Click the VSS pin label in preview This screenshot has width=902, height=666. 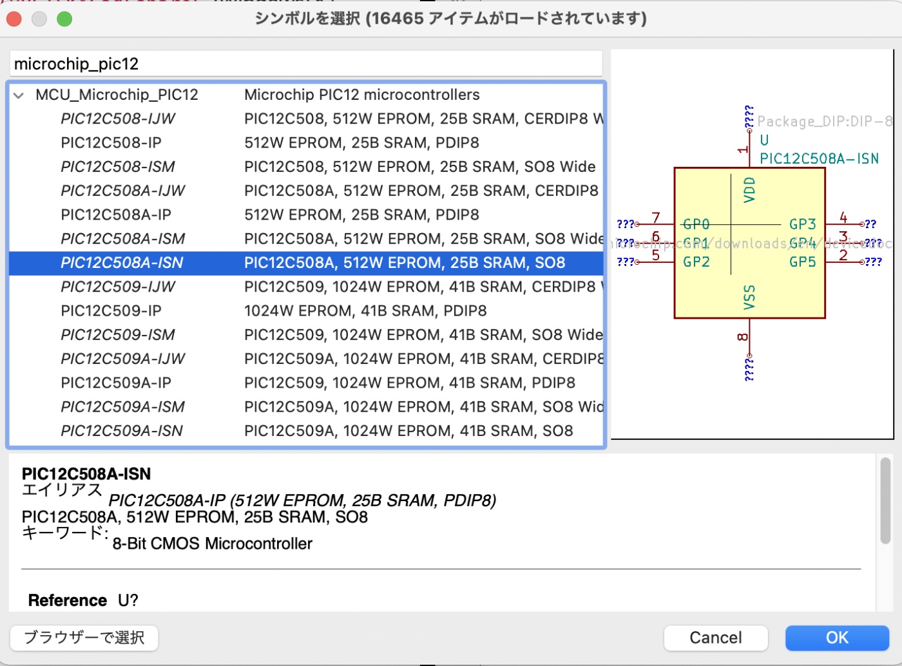pyautogui.click(x=749, y=297)
